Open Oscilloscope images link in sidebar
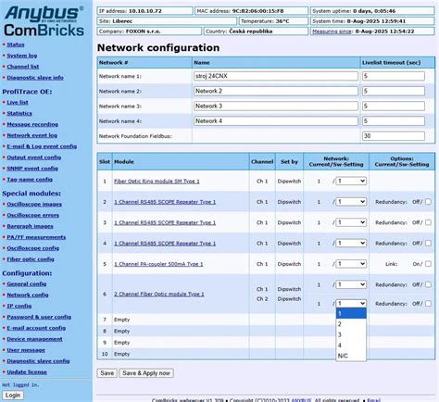Screen dimensions: 439x402 (34, 204)
